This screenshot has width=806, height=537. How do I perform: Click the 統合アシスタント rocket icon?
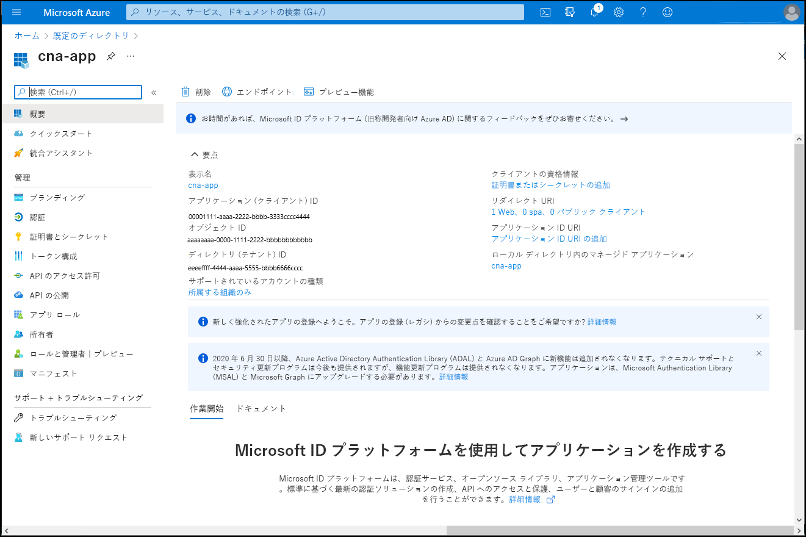(18, 153)
